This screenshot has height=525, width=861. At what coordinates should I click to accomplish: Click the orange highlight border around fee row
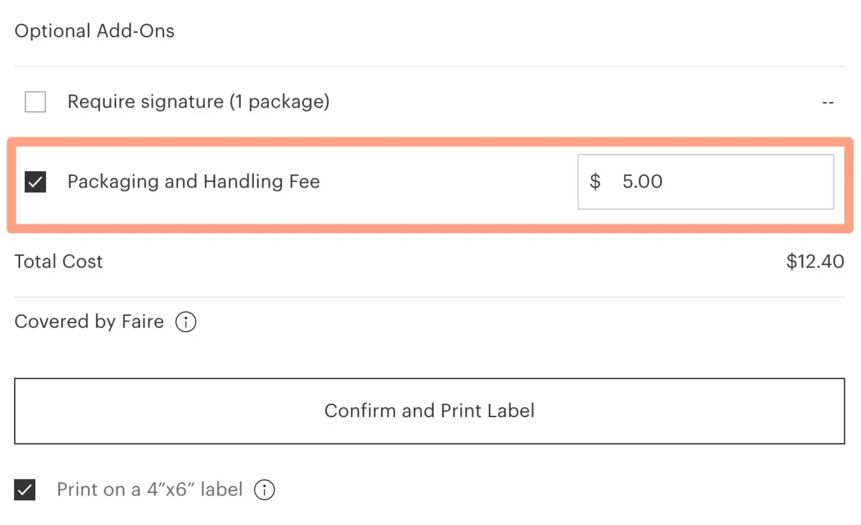(x=429, y=142)
